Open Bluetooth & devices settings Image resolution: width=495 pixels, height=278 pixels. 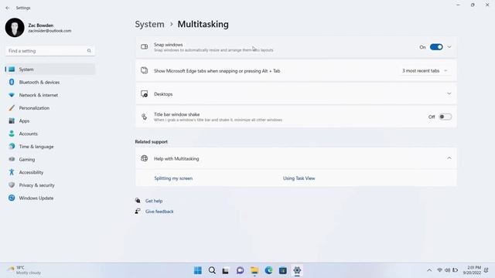click(49, 83)
